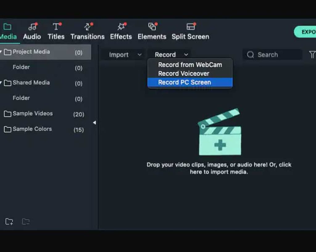Click the Export button
Screen dimensions: 316x252
pos(306,32)
